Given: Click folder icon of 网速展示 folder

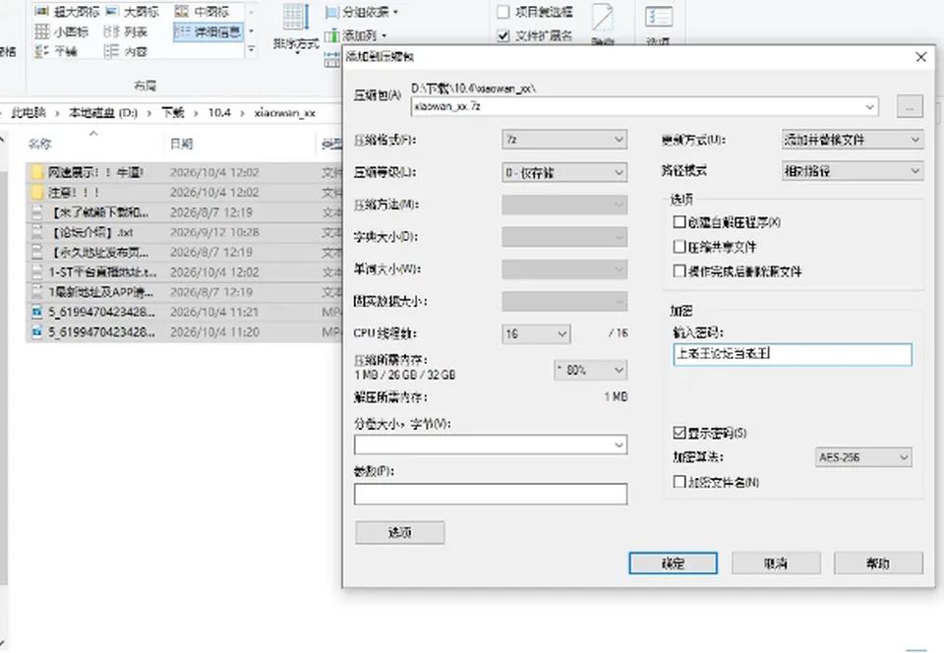Looking at the screenshot, I should coord(37,173).
